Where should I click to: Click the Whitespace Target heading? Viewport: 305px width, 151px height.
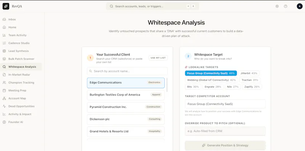208,55
